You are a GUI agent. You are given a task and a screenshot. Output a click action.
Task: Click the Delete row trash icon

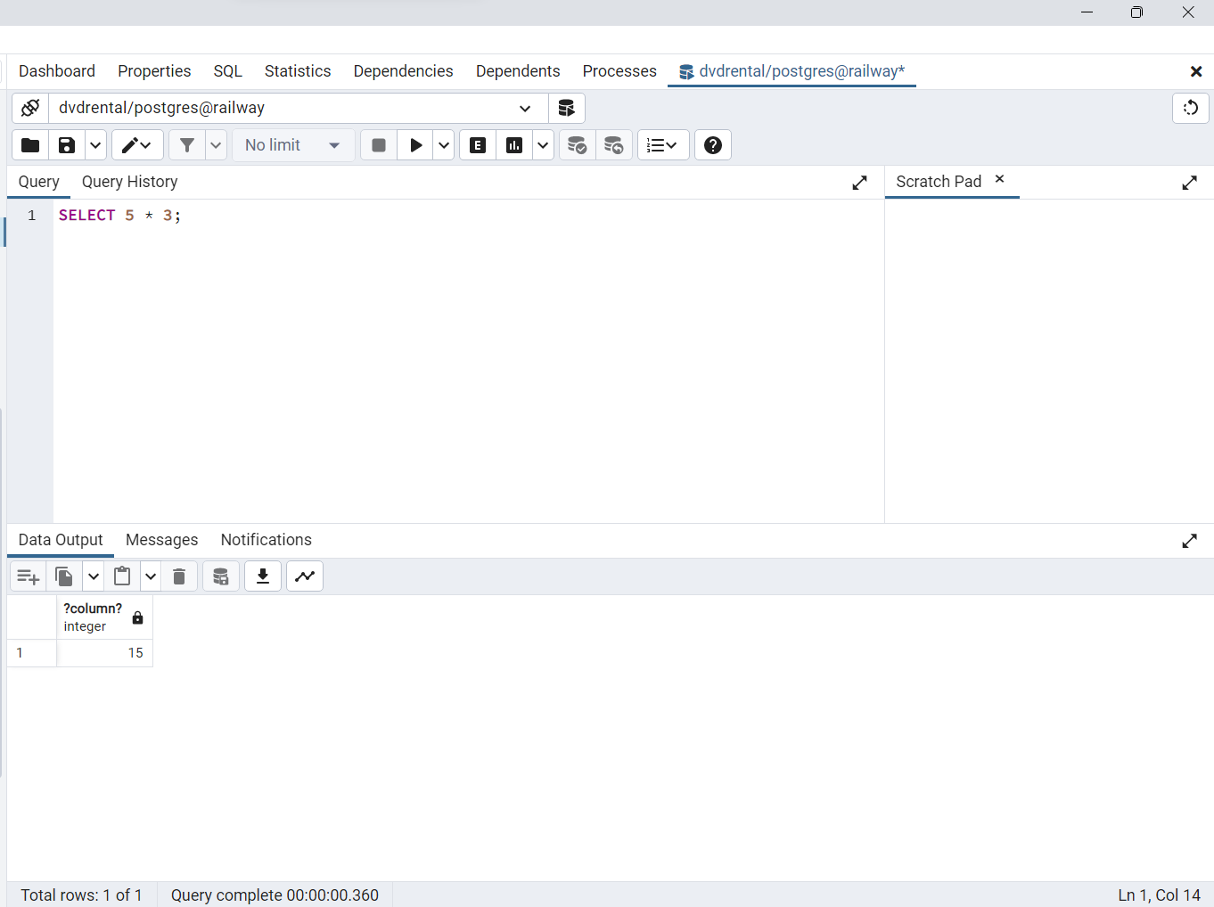tap(179, 576)
